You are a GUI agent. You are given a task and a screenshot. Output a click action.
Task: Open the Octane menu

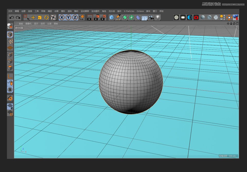click(140, 11)
